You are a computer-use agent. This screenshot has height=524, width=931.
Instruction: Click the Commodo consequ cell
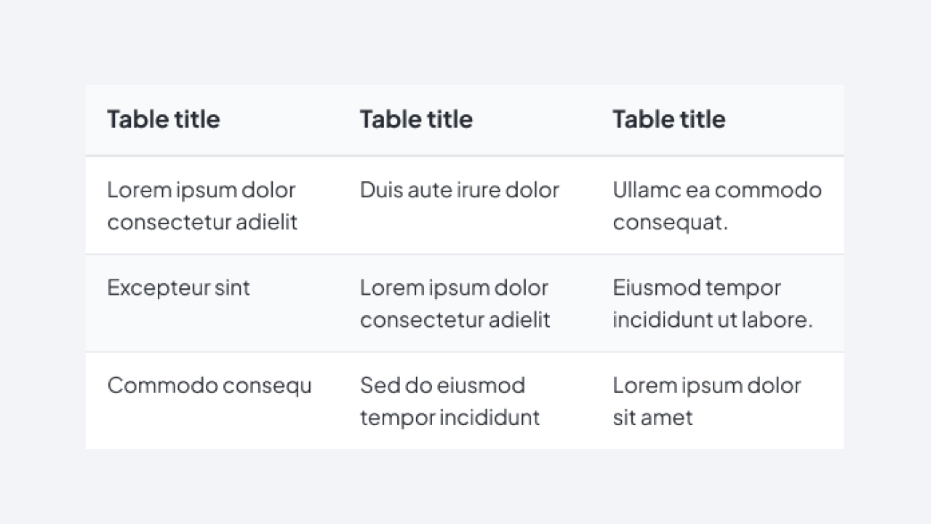209,385
